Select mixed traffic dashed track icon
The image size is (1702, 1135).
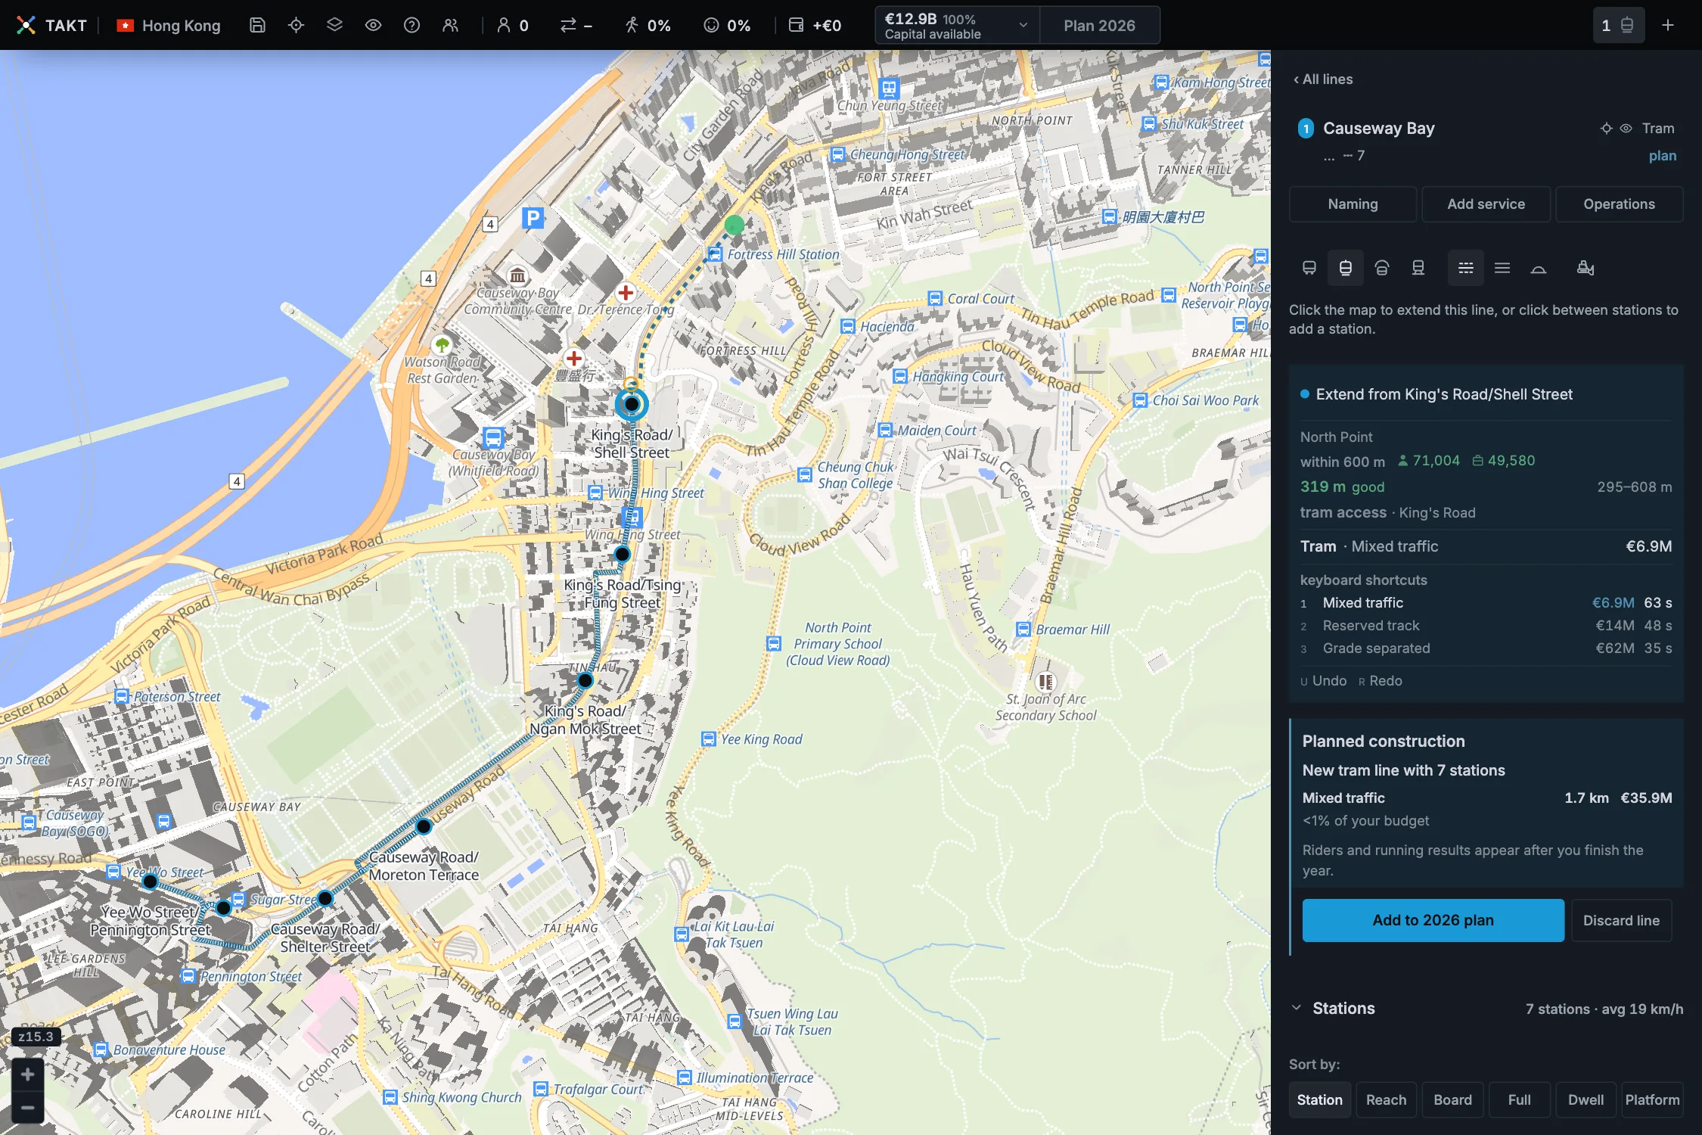1466,268
